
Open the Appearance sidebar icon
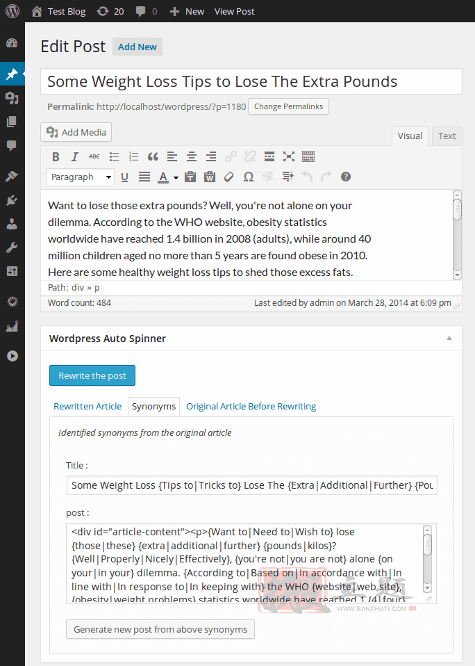pos(12,176)
